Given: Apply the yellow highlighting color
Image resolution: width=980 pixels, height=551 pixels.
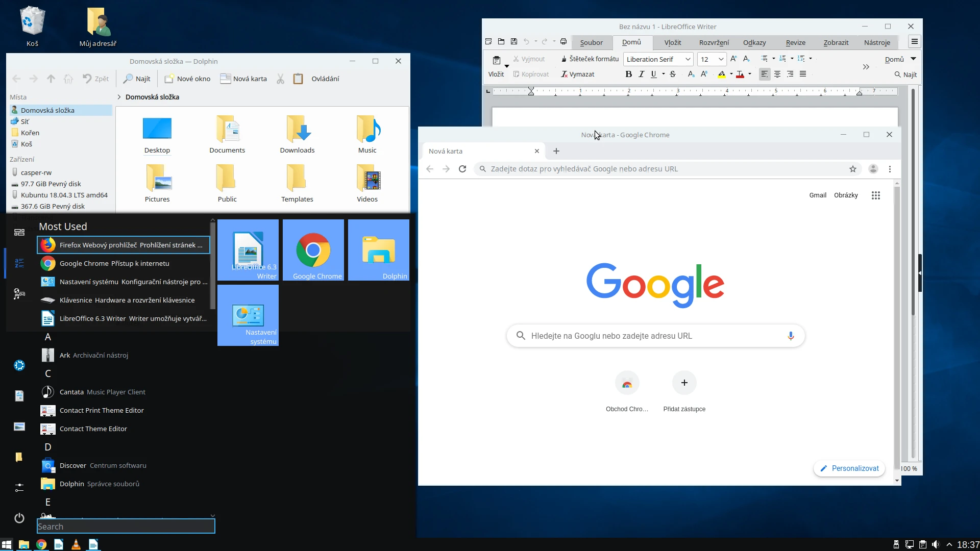Looking at the screenshot, I should coord(722,74).
